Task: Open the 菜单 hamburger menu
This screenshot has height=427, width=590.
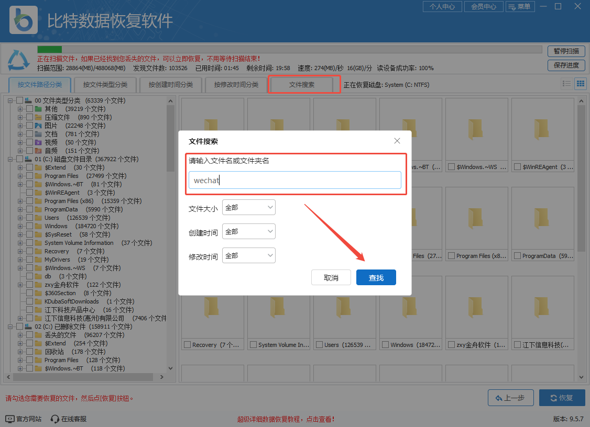Action: pos(520,6)
